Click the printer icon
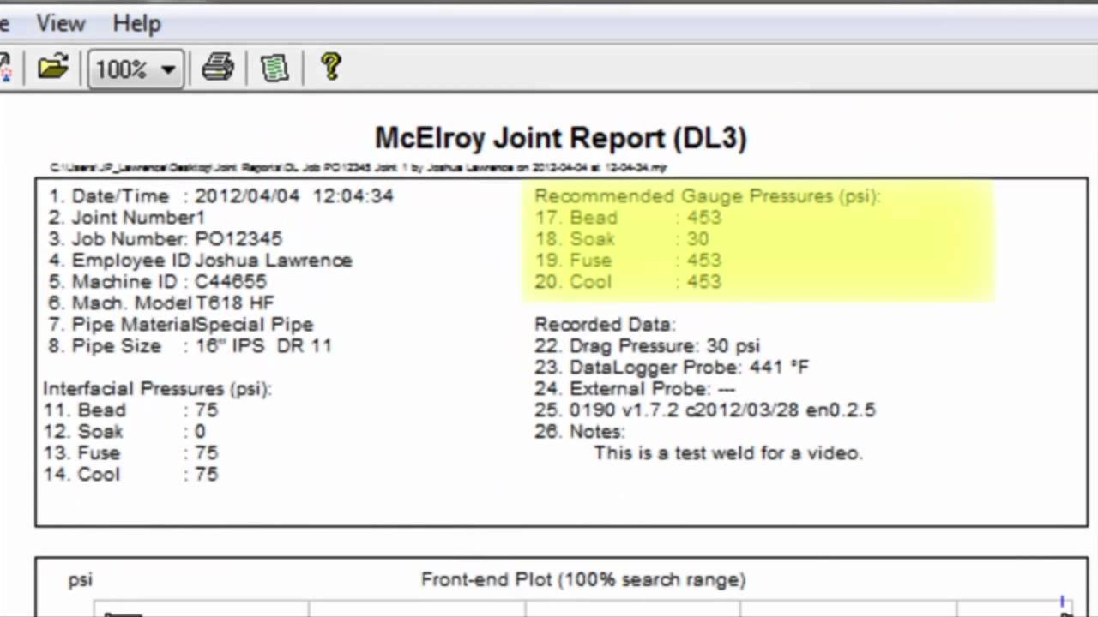Viewport: 1098px width, 617px height. click(x=218, y=68)
